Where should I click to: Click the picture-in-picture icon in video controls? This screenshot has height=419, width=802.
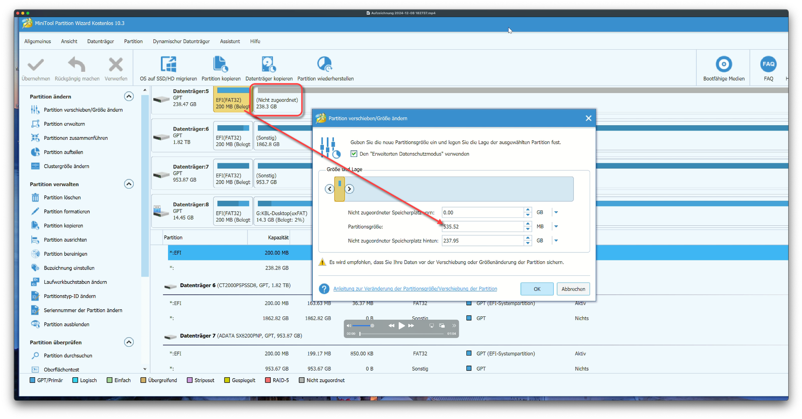click(x=442, y=326)
